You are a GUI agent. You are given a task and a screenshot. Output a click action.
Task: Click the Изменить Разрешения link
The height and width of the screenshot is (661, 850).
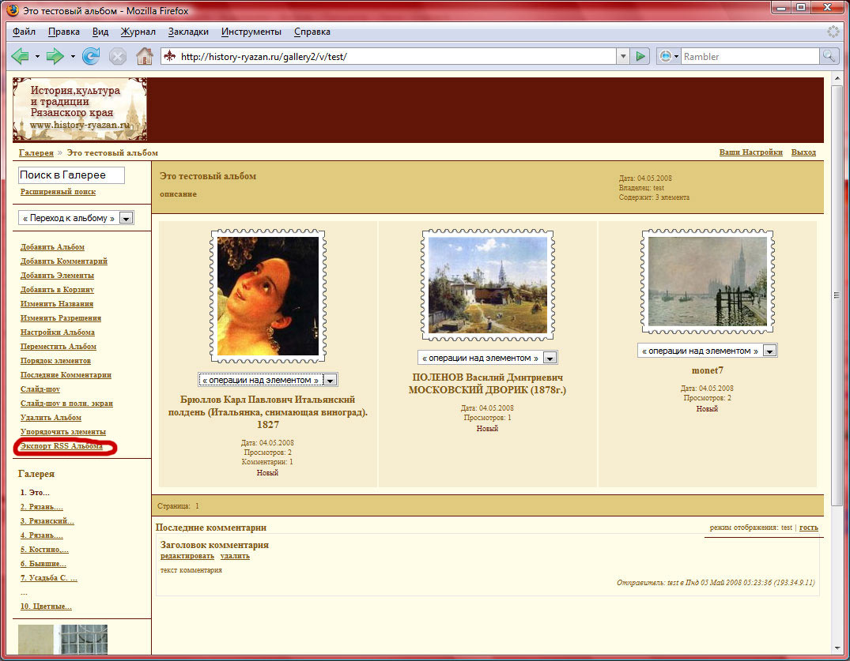(61, 317)
